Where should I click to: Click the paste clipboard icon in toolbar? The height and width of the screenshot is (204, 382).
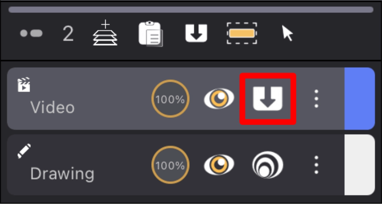point(151,33)
